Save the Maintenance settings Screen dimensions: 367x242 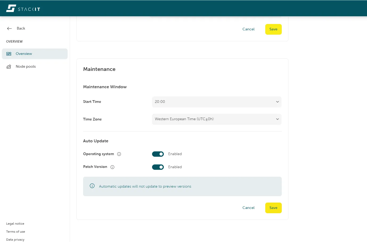tap(273, 208)
